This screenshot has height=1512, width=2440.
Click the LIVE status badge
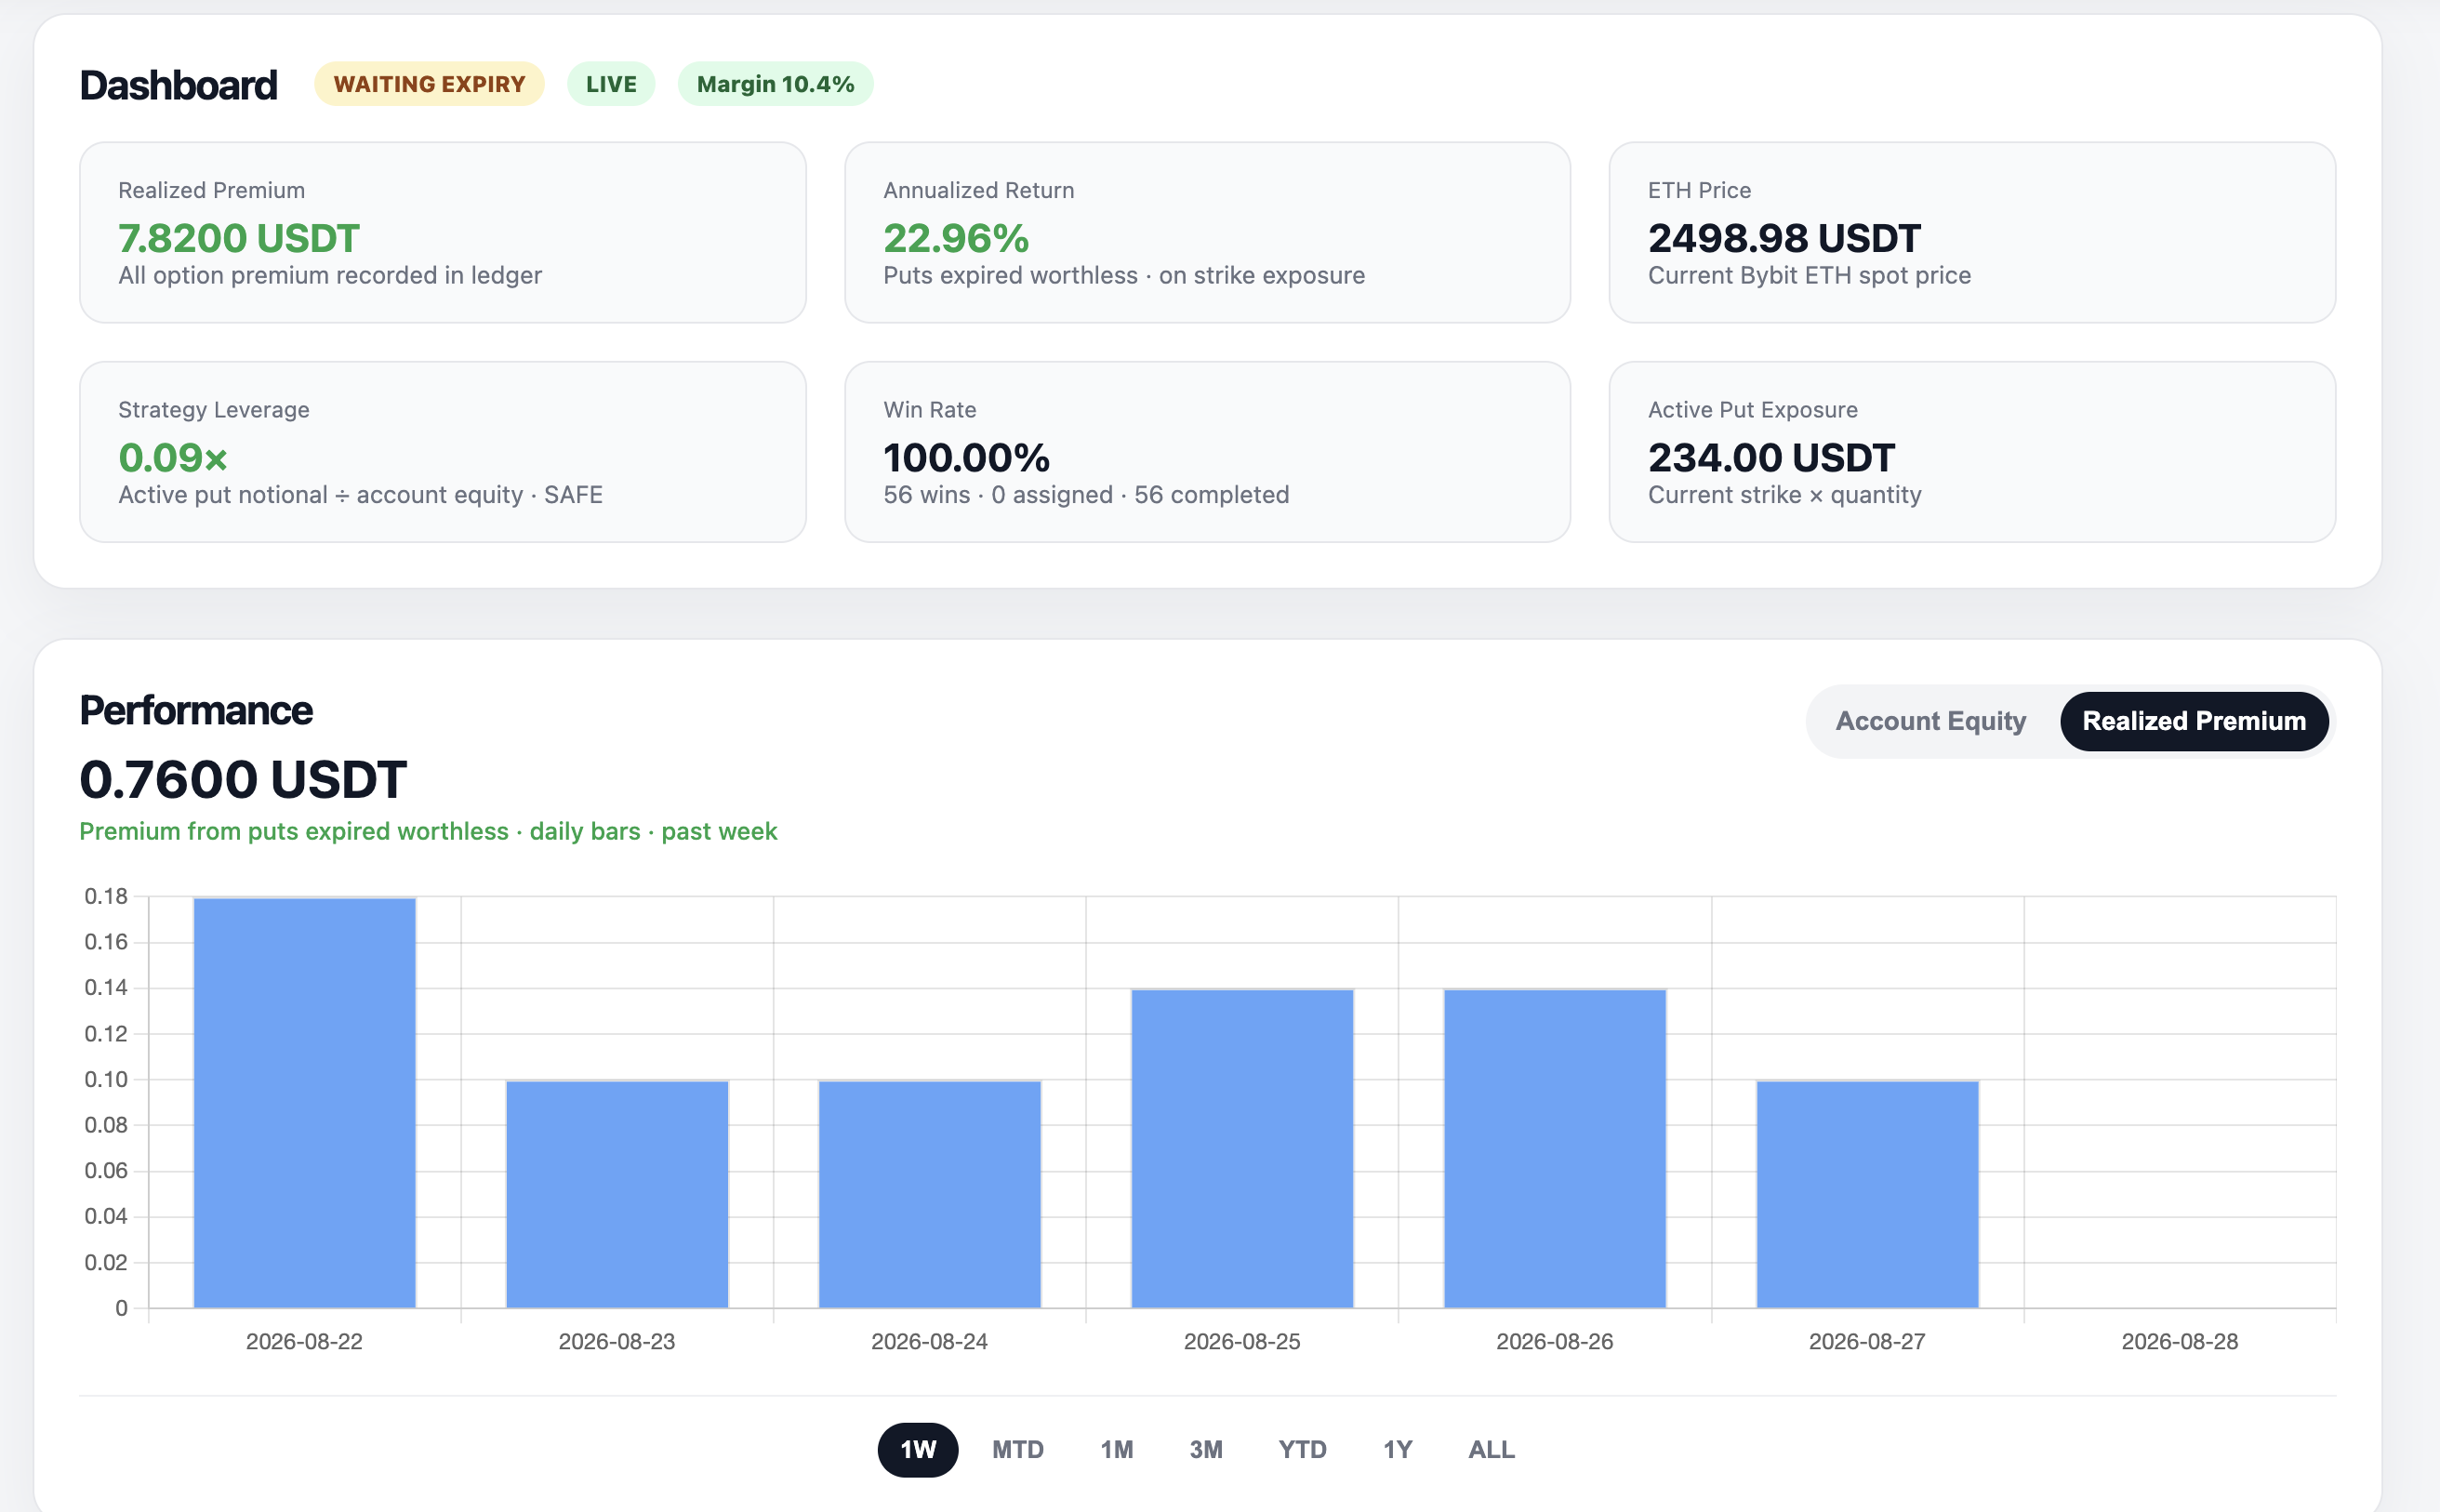click(x=611, y=84)
